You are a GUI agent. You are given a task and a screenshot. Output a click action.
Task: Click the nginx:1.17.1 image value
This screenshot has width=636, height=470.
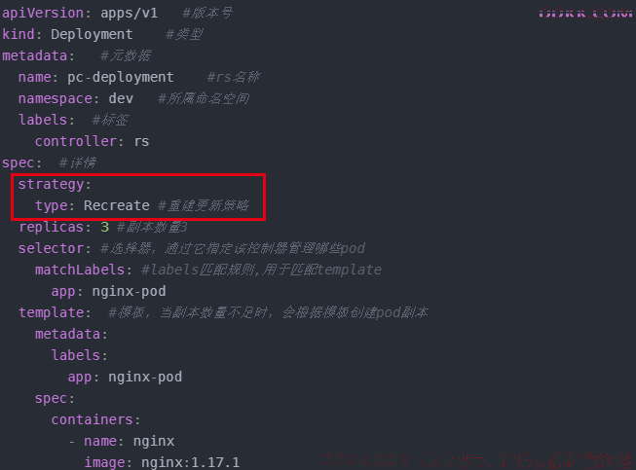click(x=190, y=462)
